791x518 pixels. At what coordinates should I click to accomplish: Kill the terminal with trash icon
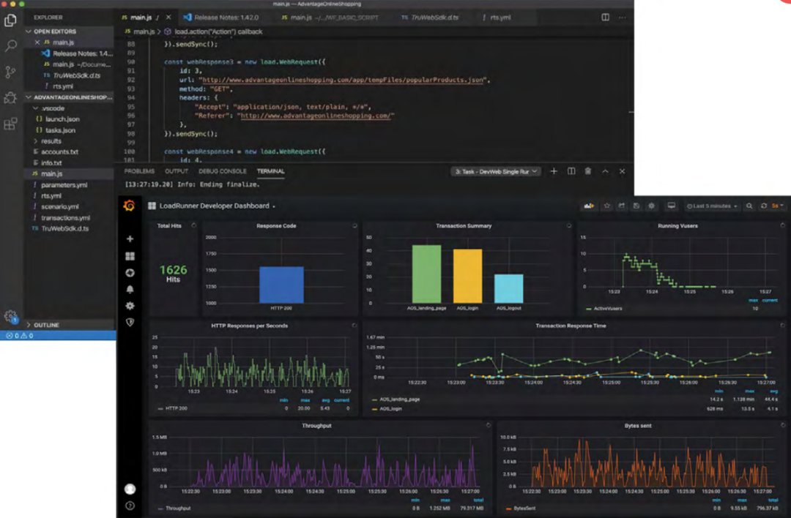[x=587, y=171]
